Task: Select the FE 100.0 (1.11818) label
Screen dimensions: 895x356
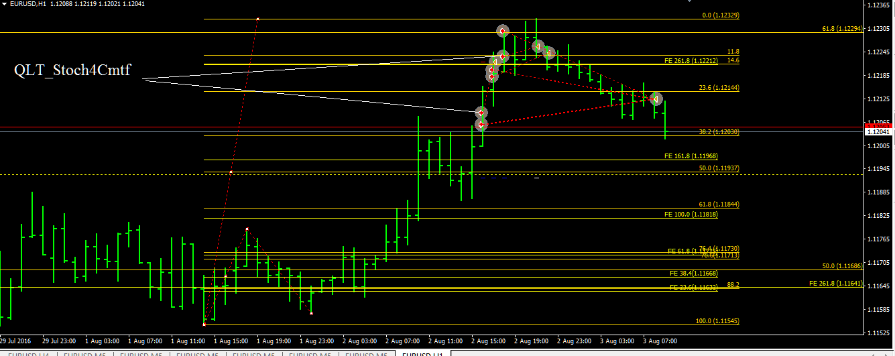Action: tap(691, 215)
